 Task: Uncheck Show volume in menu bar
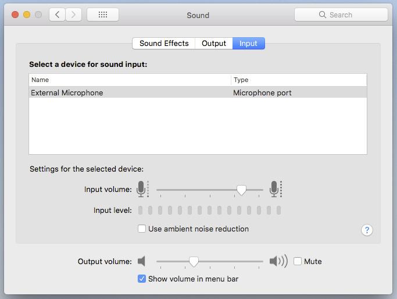click(142, 279)
